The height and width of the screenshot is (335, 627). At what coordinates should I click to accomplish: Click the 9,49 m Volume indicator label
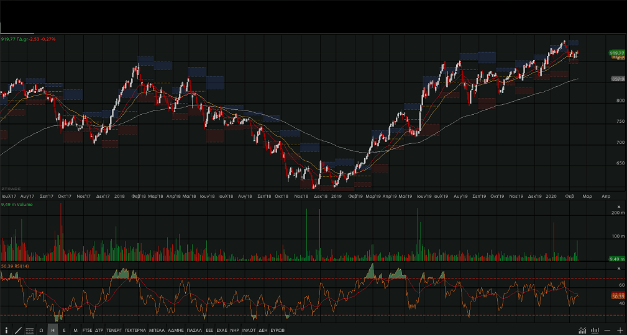pyautogui.click(x=16, y=204)
